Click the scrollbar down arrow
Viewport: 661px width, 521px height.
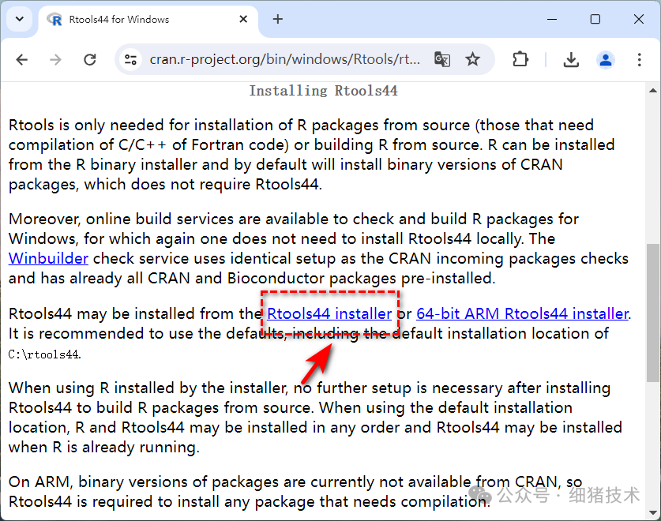tap(655, 513)
